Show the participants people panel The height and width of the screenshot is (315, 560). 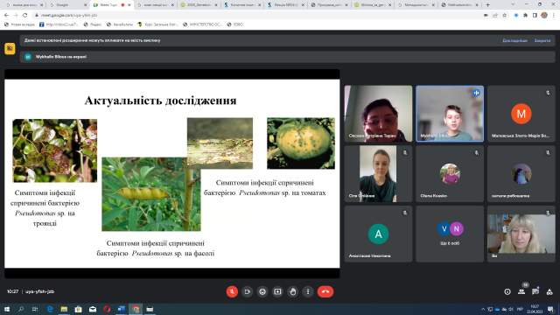[x=521, y=291]
